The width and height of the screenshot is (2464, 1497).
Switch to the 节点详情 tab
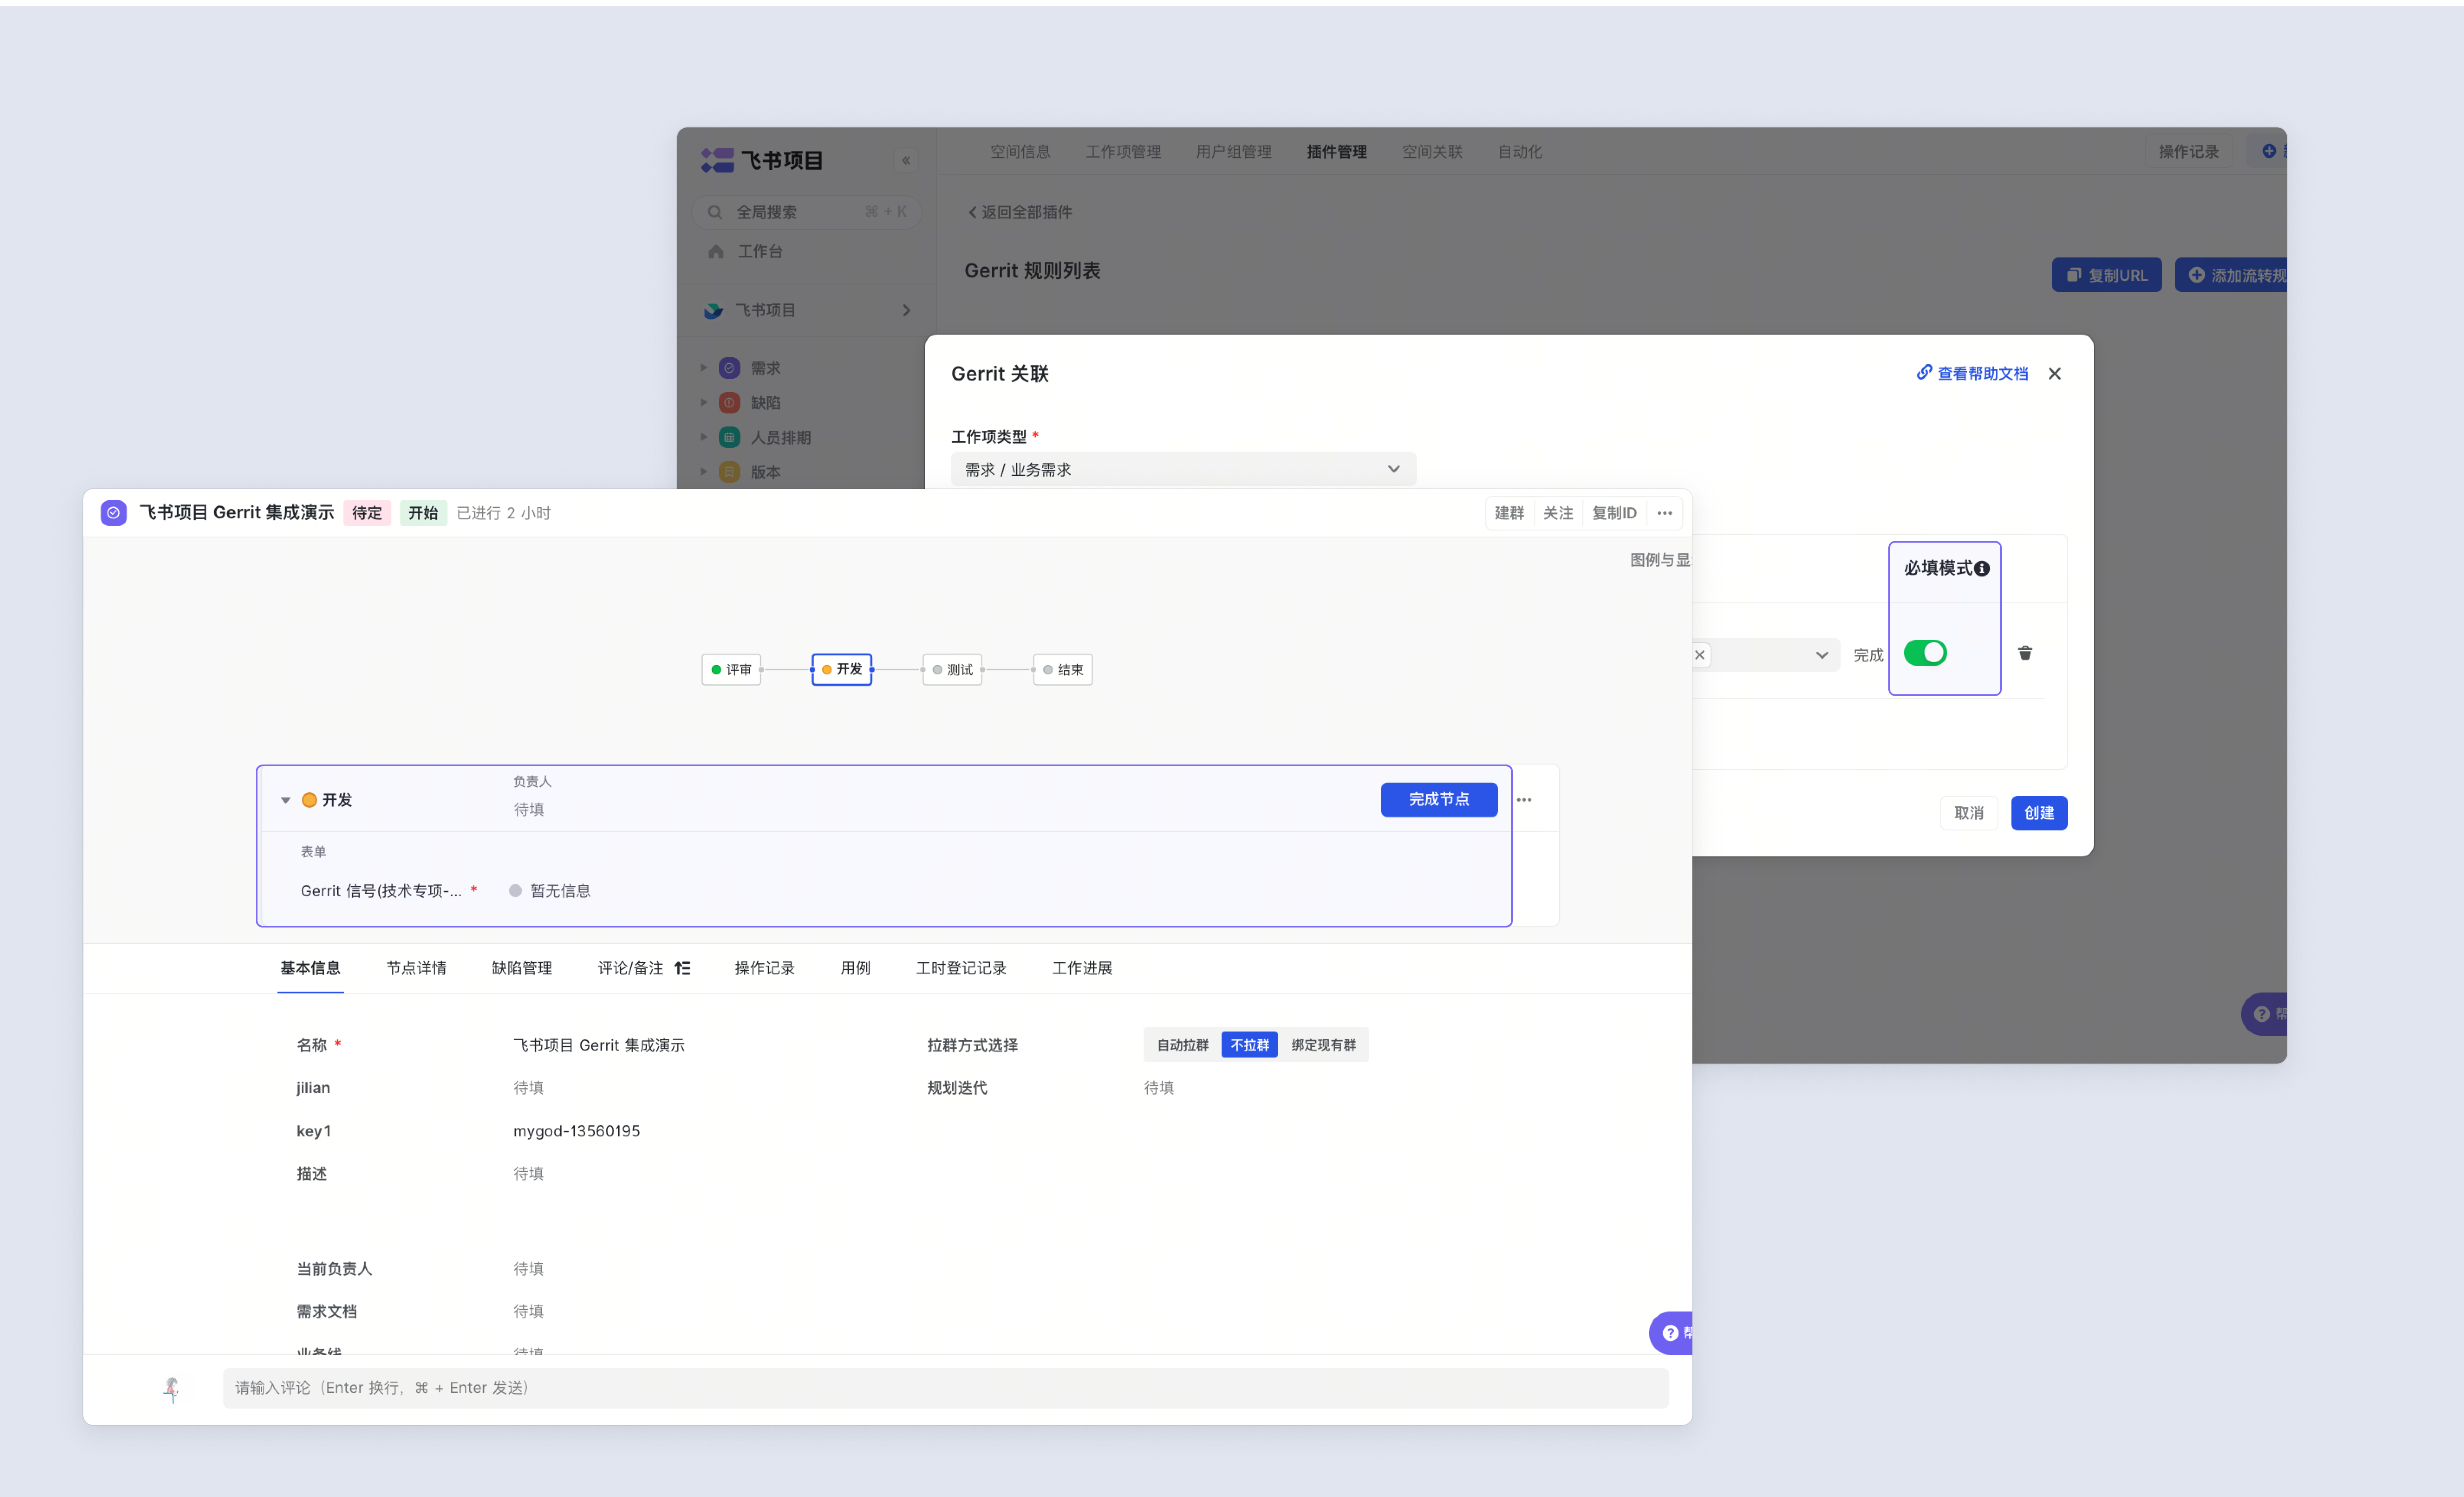coord(416,968)
